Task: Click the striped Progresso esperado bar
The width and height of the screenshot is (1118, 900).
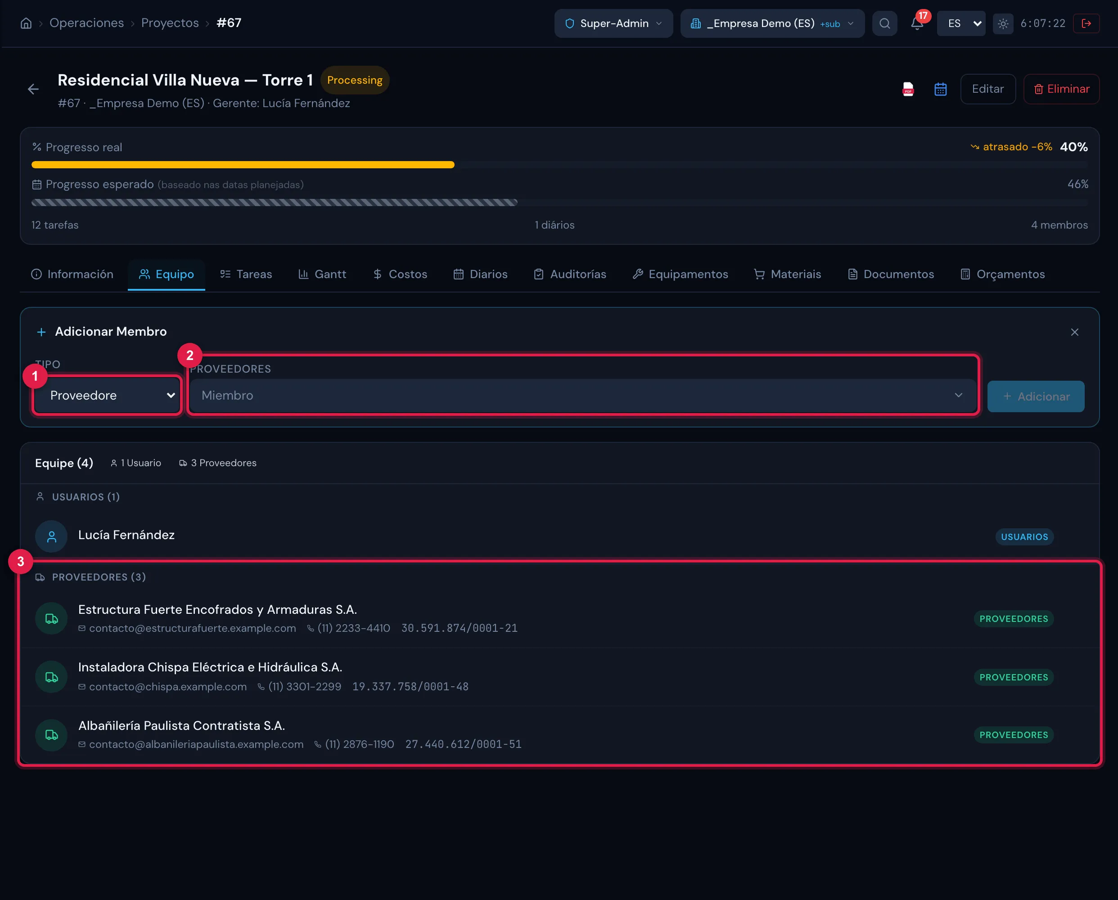Action: tap(274, 202)
